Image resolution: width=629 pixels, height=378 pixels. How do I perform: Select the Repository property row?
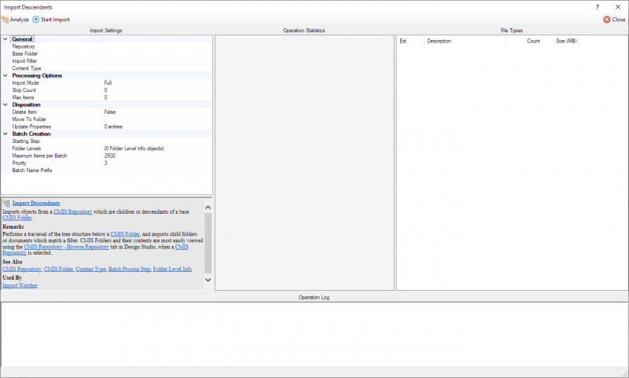[112, 46]
